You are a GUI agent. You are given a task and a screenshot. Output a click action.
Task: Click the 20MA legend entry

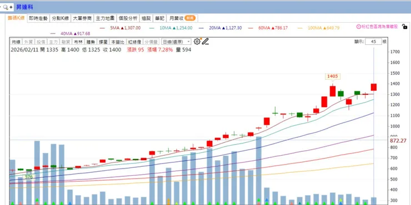(220, 28)
